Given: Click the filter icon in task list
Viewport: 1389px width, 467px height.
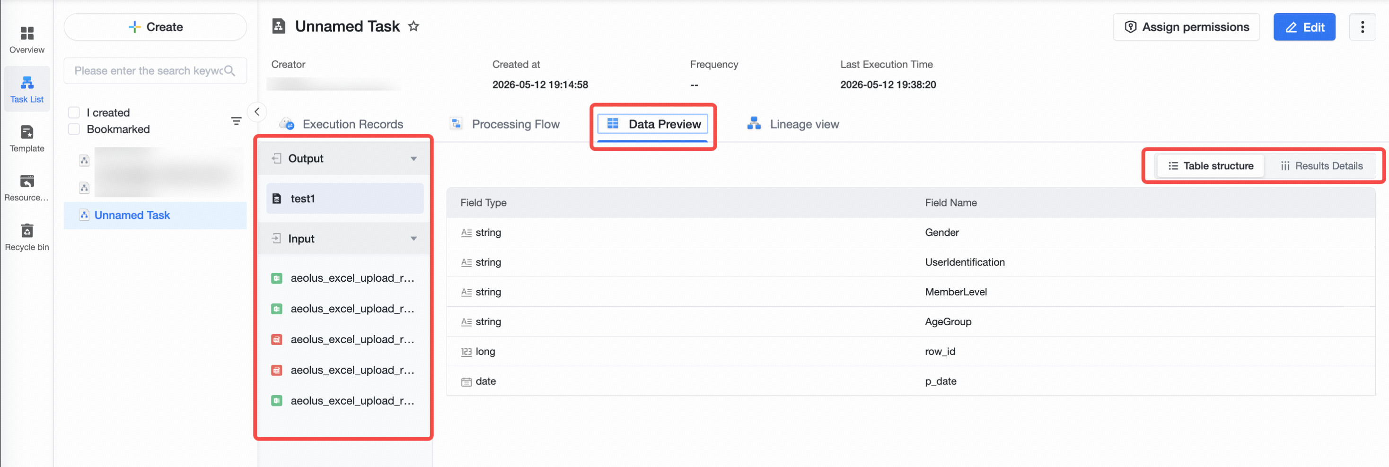Looking at the screenshot, I should [236, 121].
